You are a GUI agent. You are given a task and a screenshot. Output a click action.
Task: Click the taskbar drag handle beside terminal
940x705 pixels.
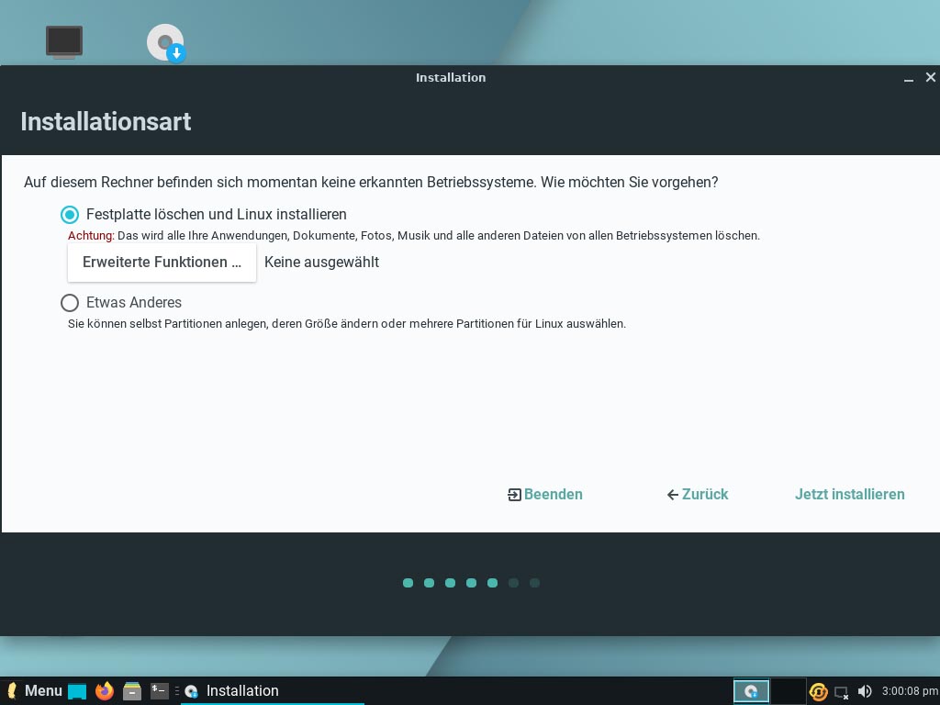click(177, 691)
